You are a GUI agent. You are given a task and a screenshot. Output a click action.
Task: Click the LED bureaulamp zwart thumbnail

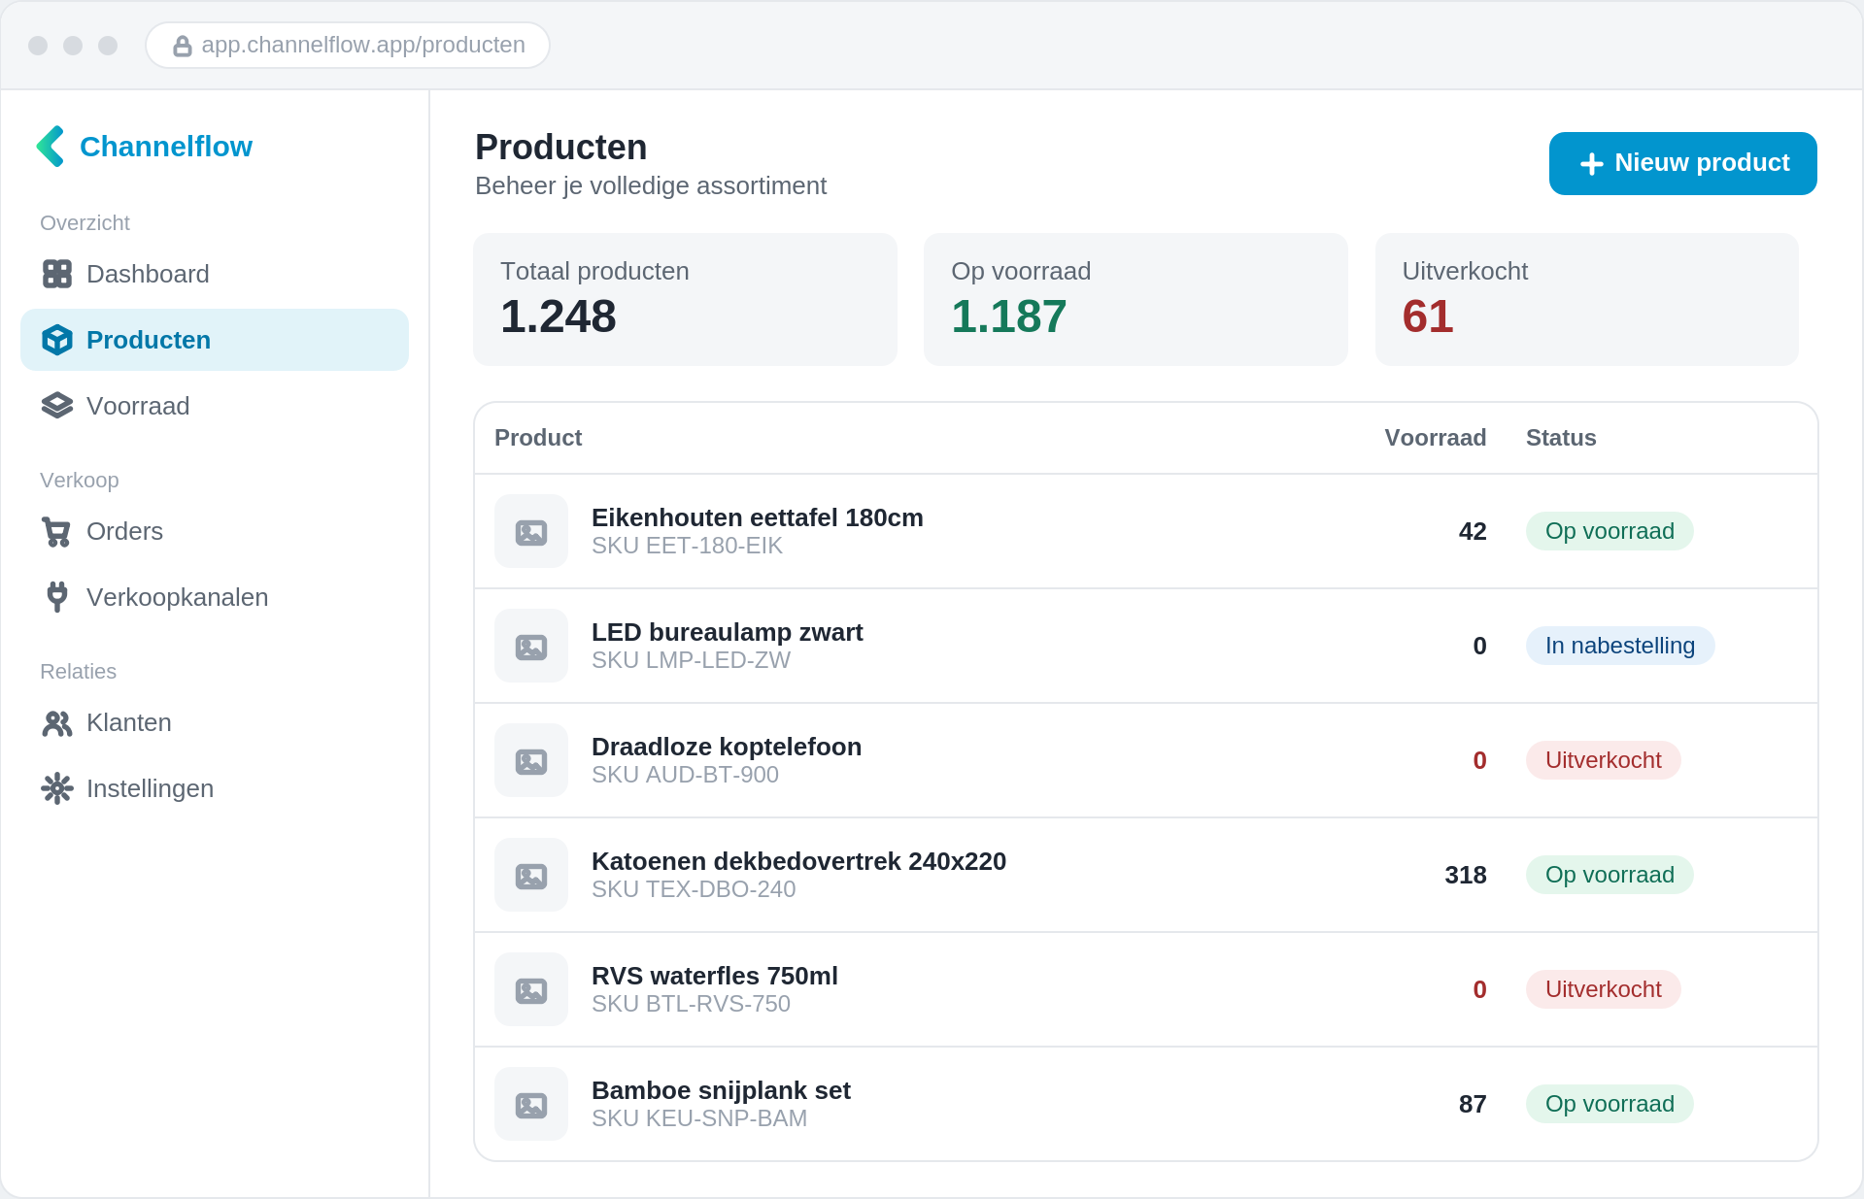[x=531, y=646]
